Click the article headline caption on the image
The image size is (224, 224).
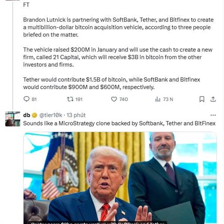click(x=97, y=223)
